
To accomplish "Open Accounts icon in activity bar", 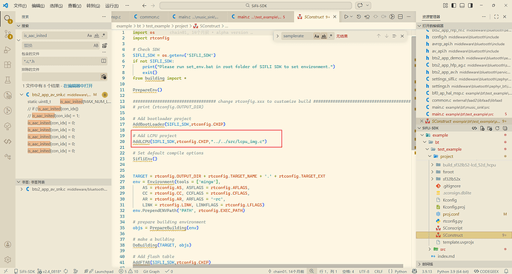I will point(7,244).
